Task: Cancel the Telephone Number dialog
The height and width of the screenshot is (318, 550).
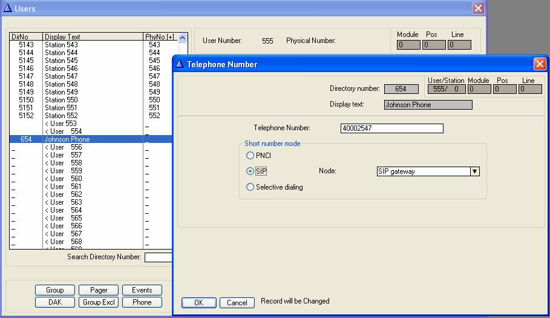Action: click(237, 303)
